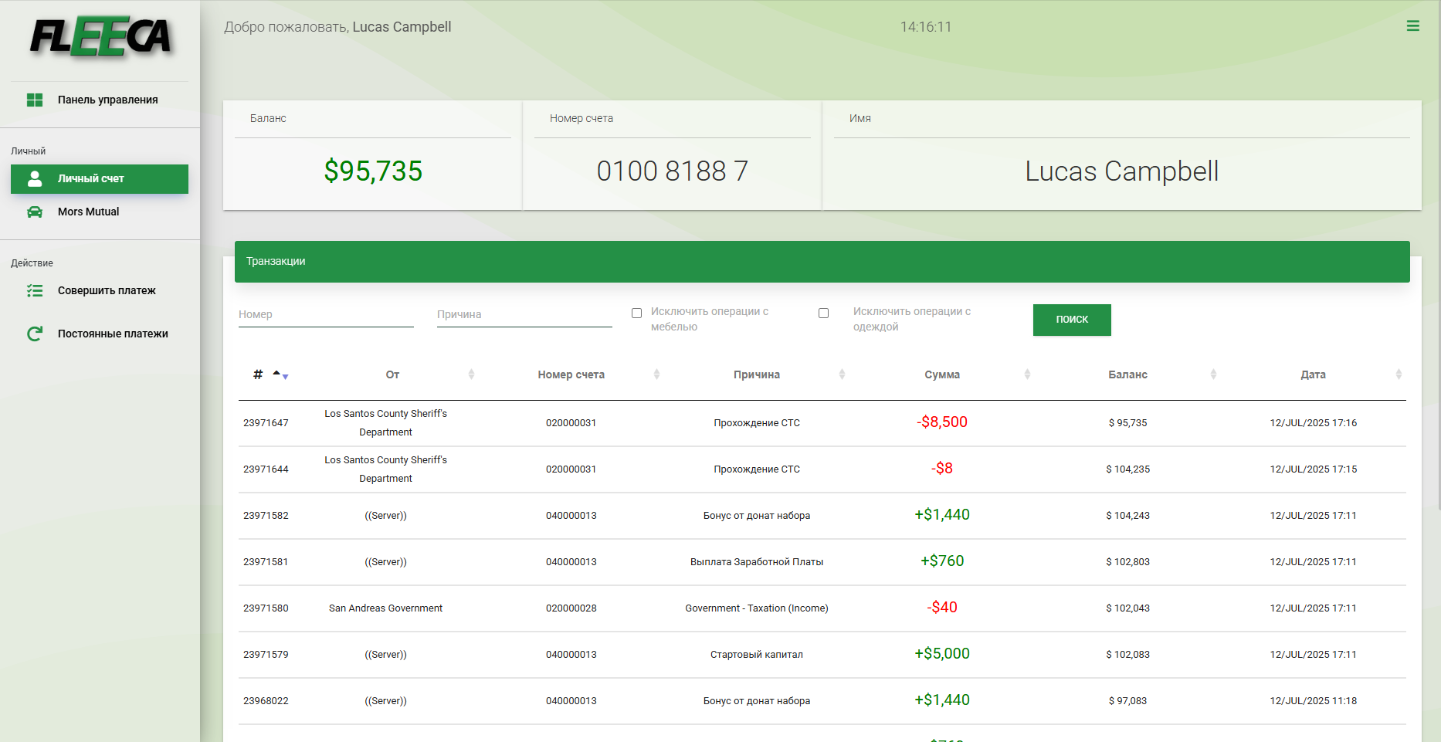Click San Andreas Government sender cell
Image resolution: width=1441 pixels, height=742 pixels.
385,608
